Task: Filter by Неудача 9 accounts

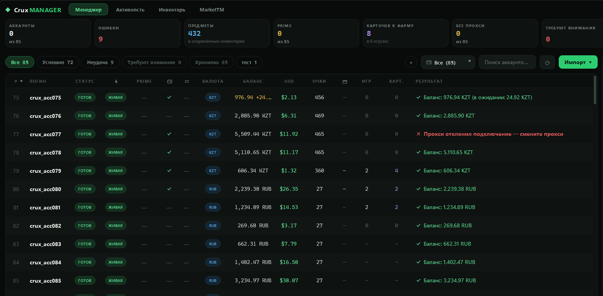Action: pyautogui.click(x=100, y=62)
